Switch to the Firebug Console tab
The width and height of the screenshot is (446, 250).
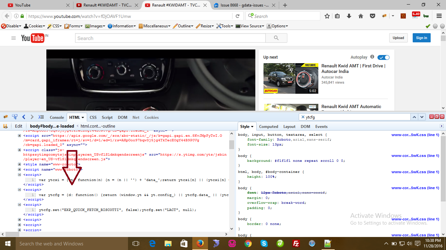[x=57, y=118]
